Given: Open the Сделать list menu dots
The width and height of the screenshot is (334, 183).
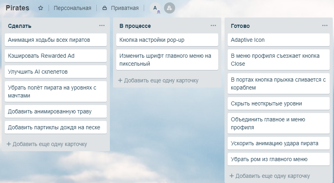Looking at the screenshot, I should 102,25.
